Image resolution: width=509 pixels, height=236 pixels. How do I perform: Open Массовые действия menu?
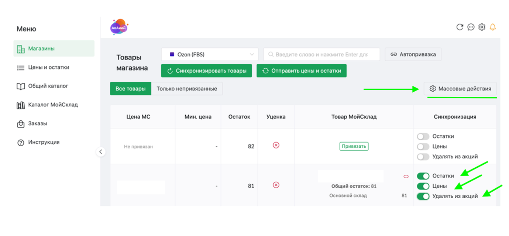point(460,89)
